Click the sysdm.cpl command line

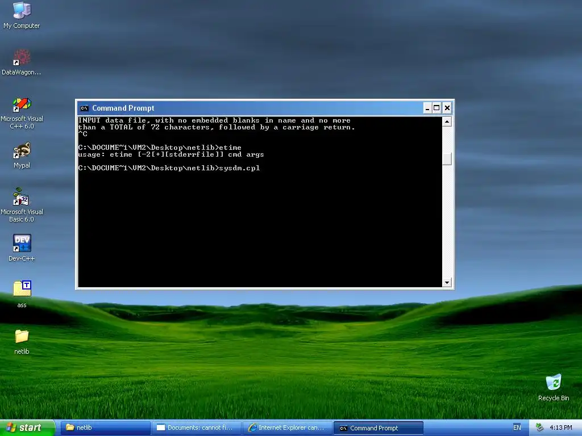click(x=169, y=168)
